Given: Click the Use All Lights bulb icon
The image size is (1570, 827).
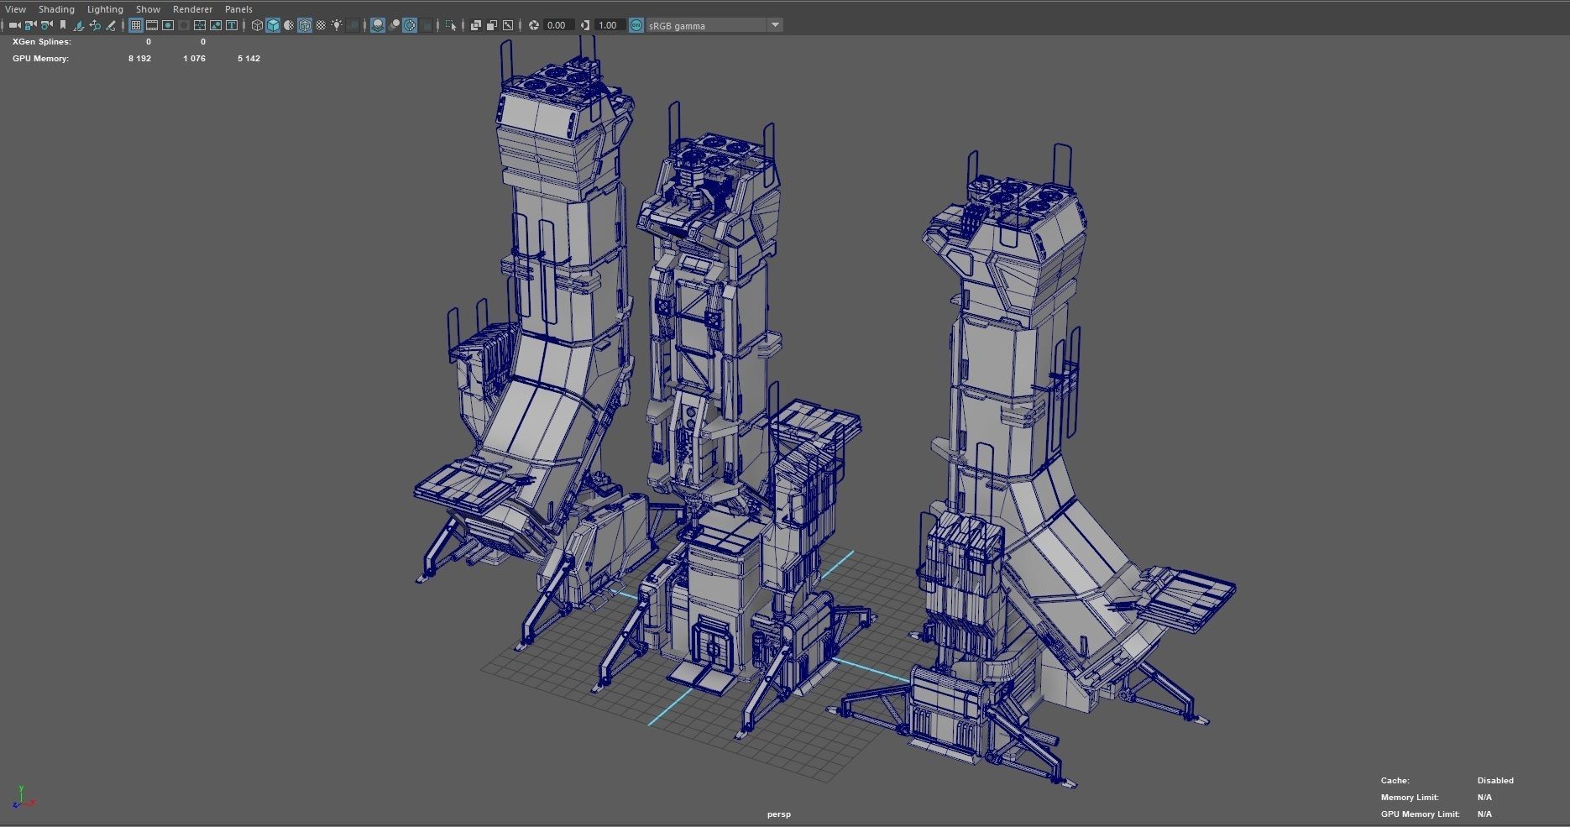Looking at the screenshot, I should [337, 25].
